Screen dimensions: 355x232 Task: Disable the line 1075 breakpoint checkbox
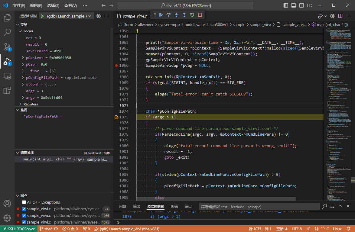click(x=24, y=222)
